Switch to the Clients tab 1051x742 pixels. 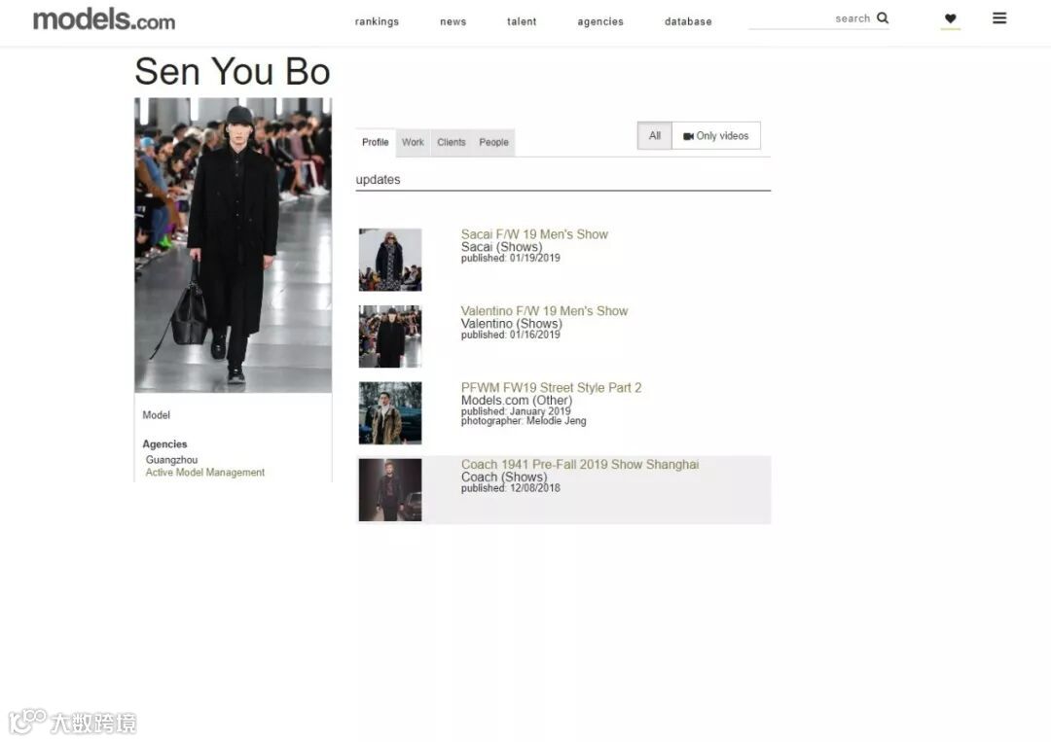click(452, 142)
